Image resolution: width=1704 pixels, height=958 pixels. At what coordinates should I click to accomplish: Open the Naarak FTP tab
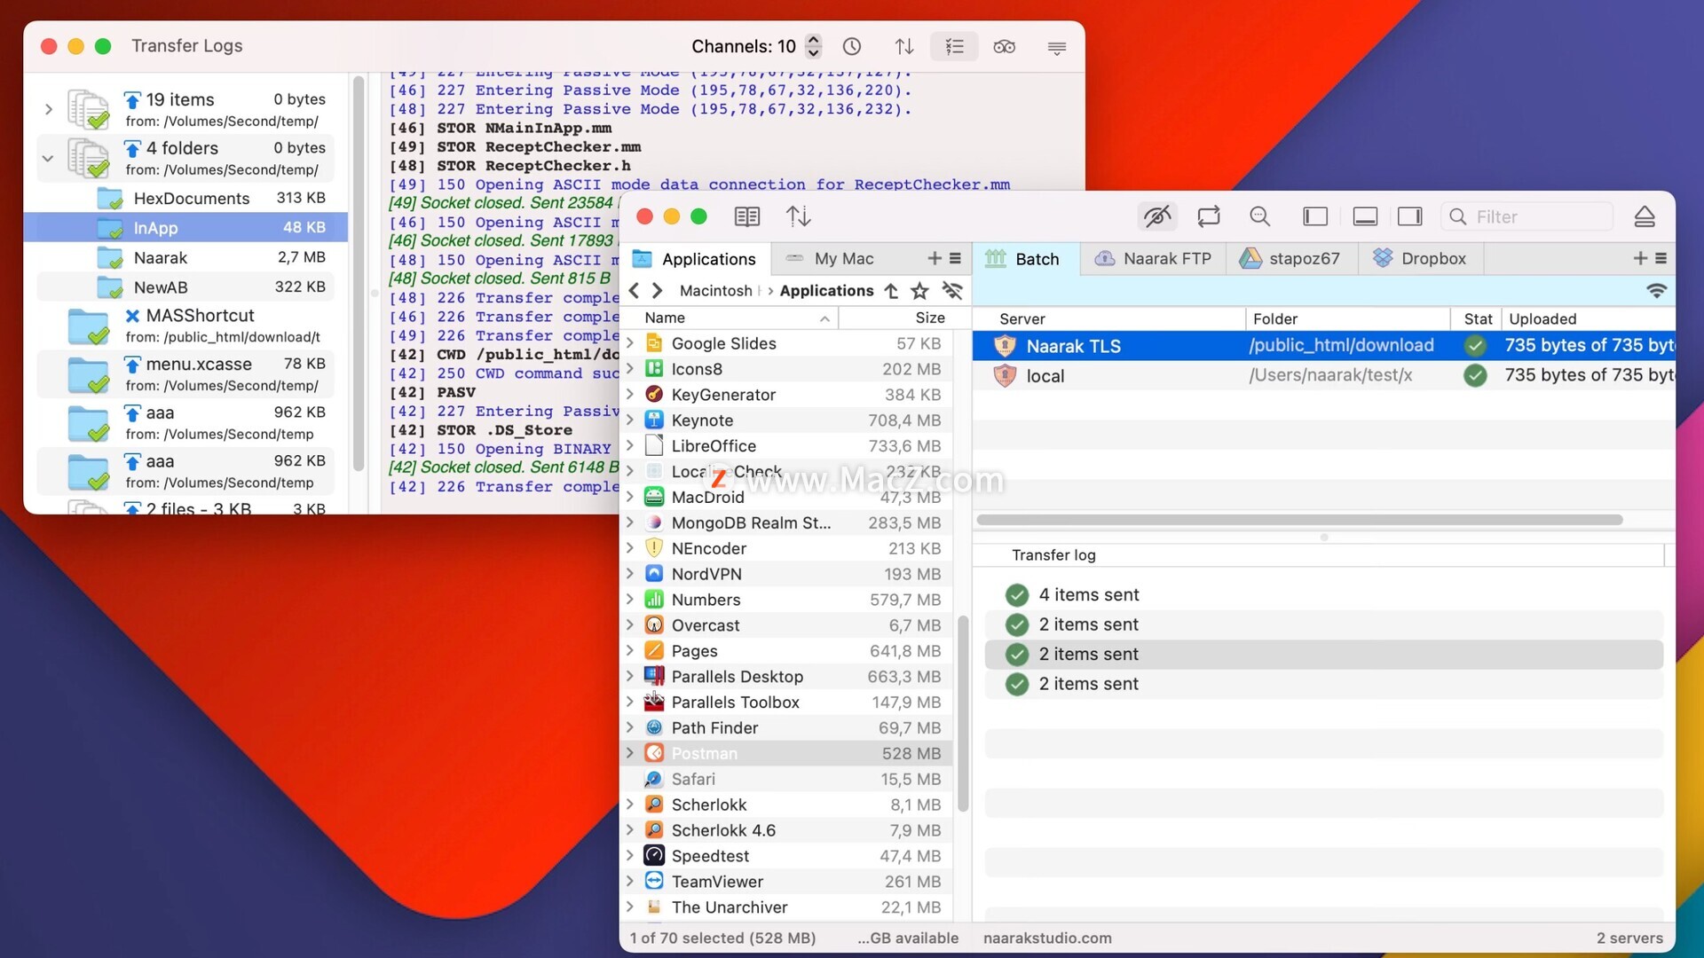(x=1153, y=259)
